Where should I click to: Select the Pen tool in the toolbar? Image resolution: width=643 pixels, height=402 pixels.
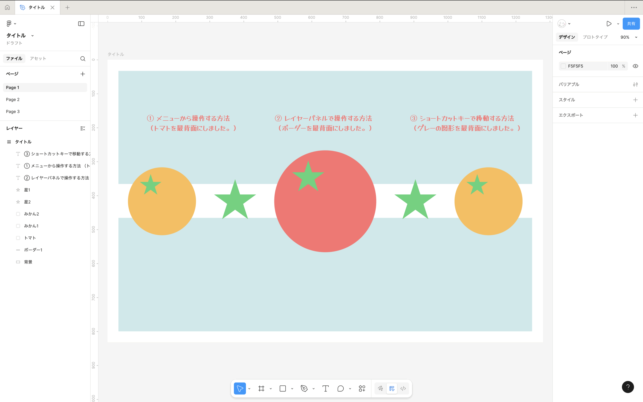[x=304, y=388]
